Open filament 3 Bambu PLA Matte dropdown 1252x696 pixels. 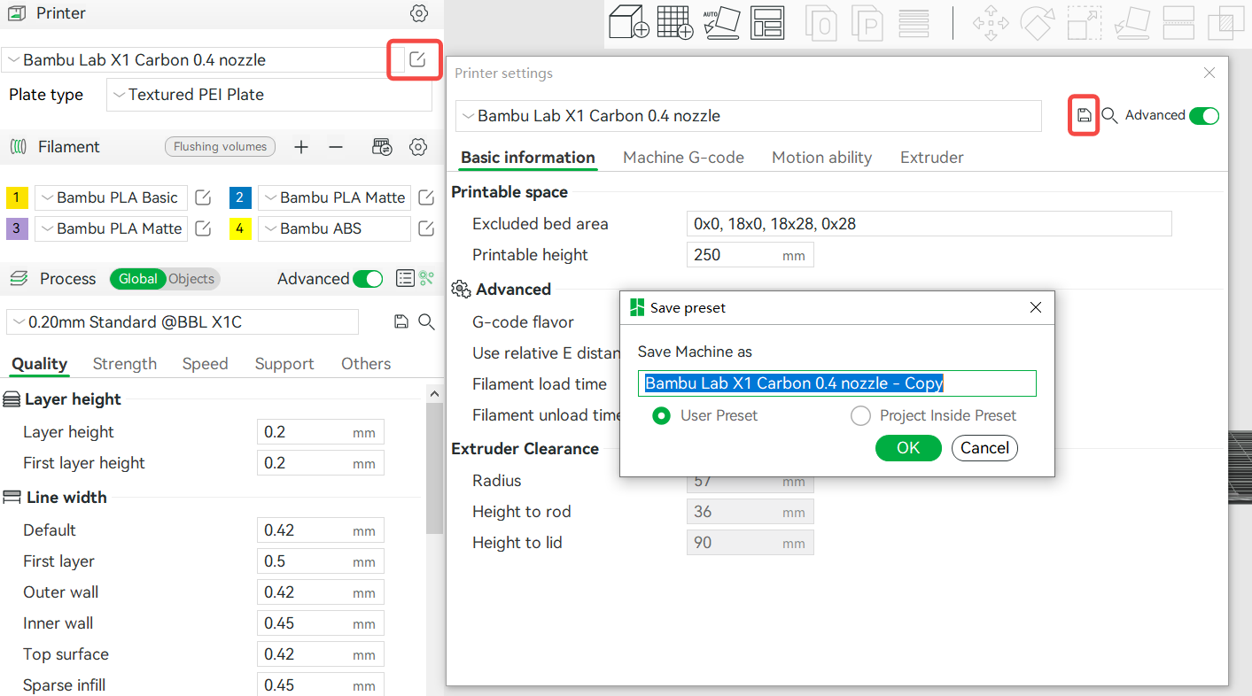click(x=112, y=228)
